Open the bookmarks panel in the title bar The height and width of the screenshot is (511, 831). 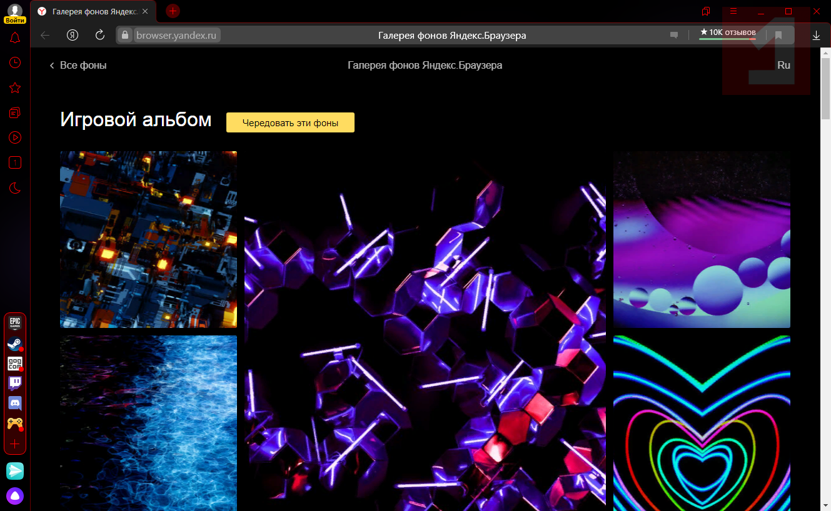click(706, 11)
